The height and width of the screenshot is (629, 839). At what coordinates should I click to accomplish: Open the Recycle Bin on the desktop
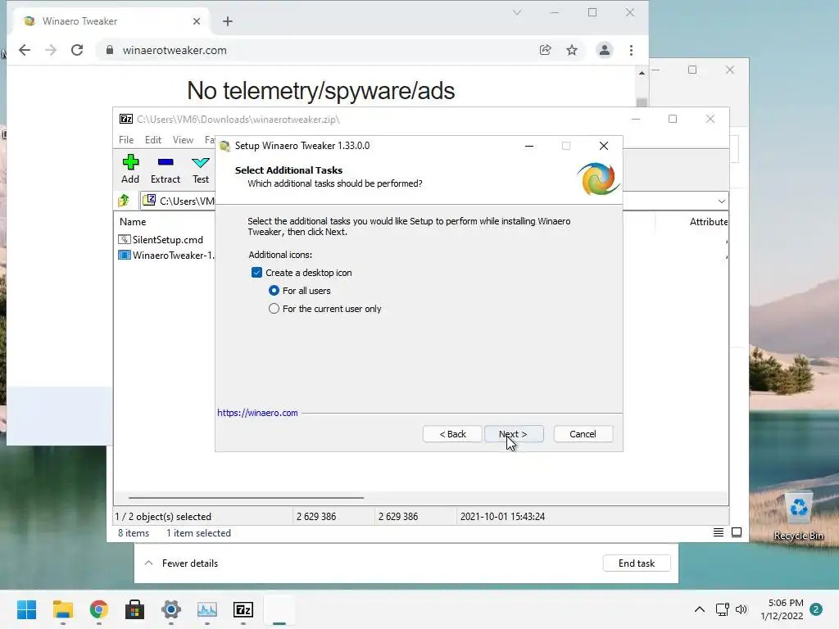point(798,516)
